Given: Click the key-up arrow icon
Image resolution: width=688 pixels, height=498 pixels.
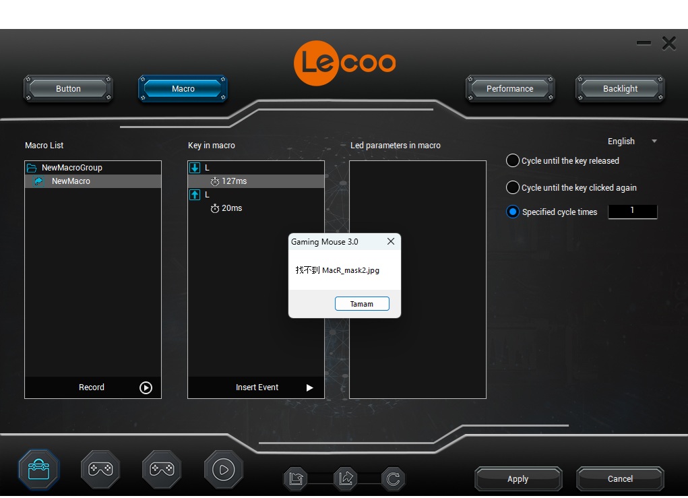Looking at the screenshot, I should tap(195, 194).
